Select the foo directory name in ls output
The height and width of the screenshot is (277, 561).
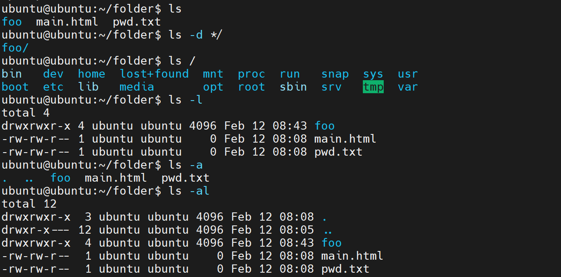point(12,21)
